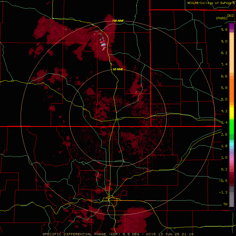Click the green color bar segment
236x236 pixels.
pos(232,127)
